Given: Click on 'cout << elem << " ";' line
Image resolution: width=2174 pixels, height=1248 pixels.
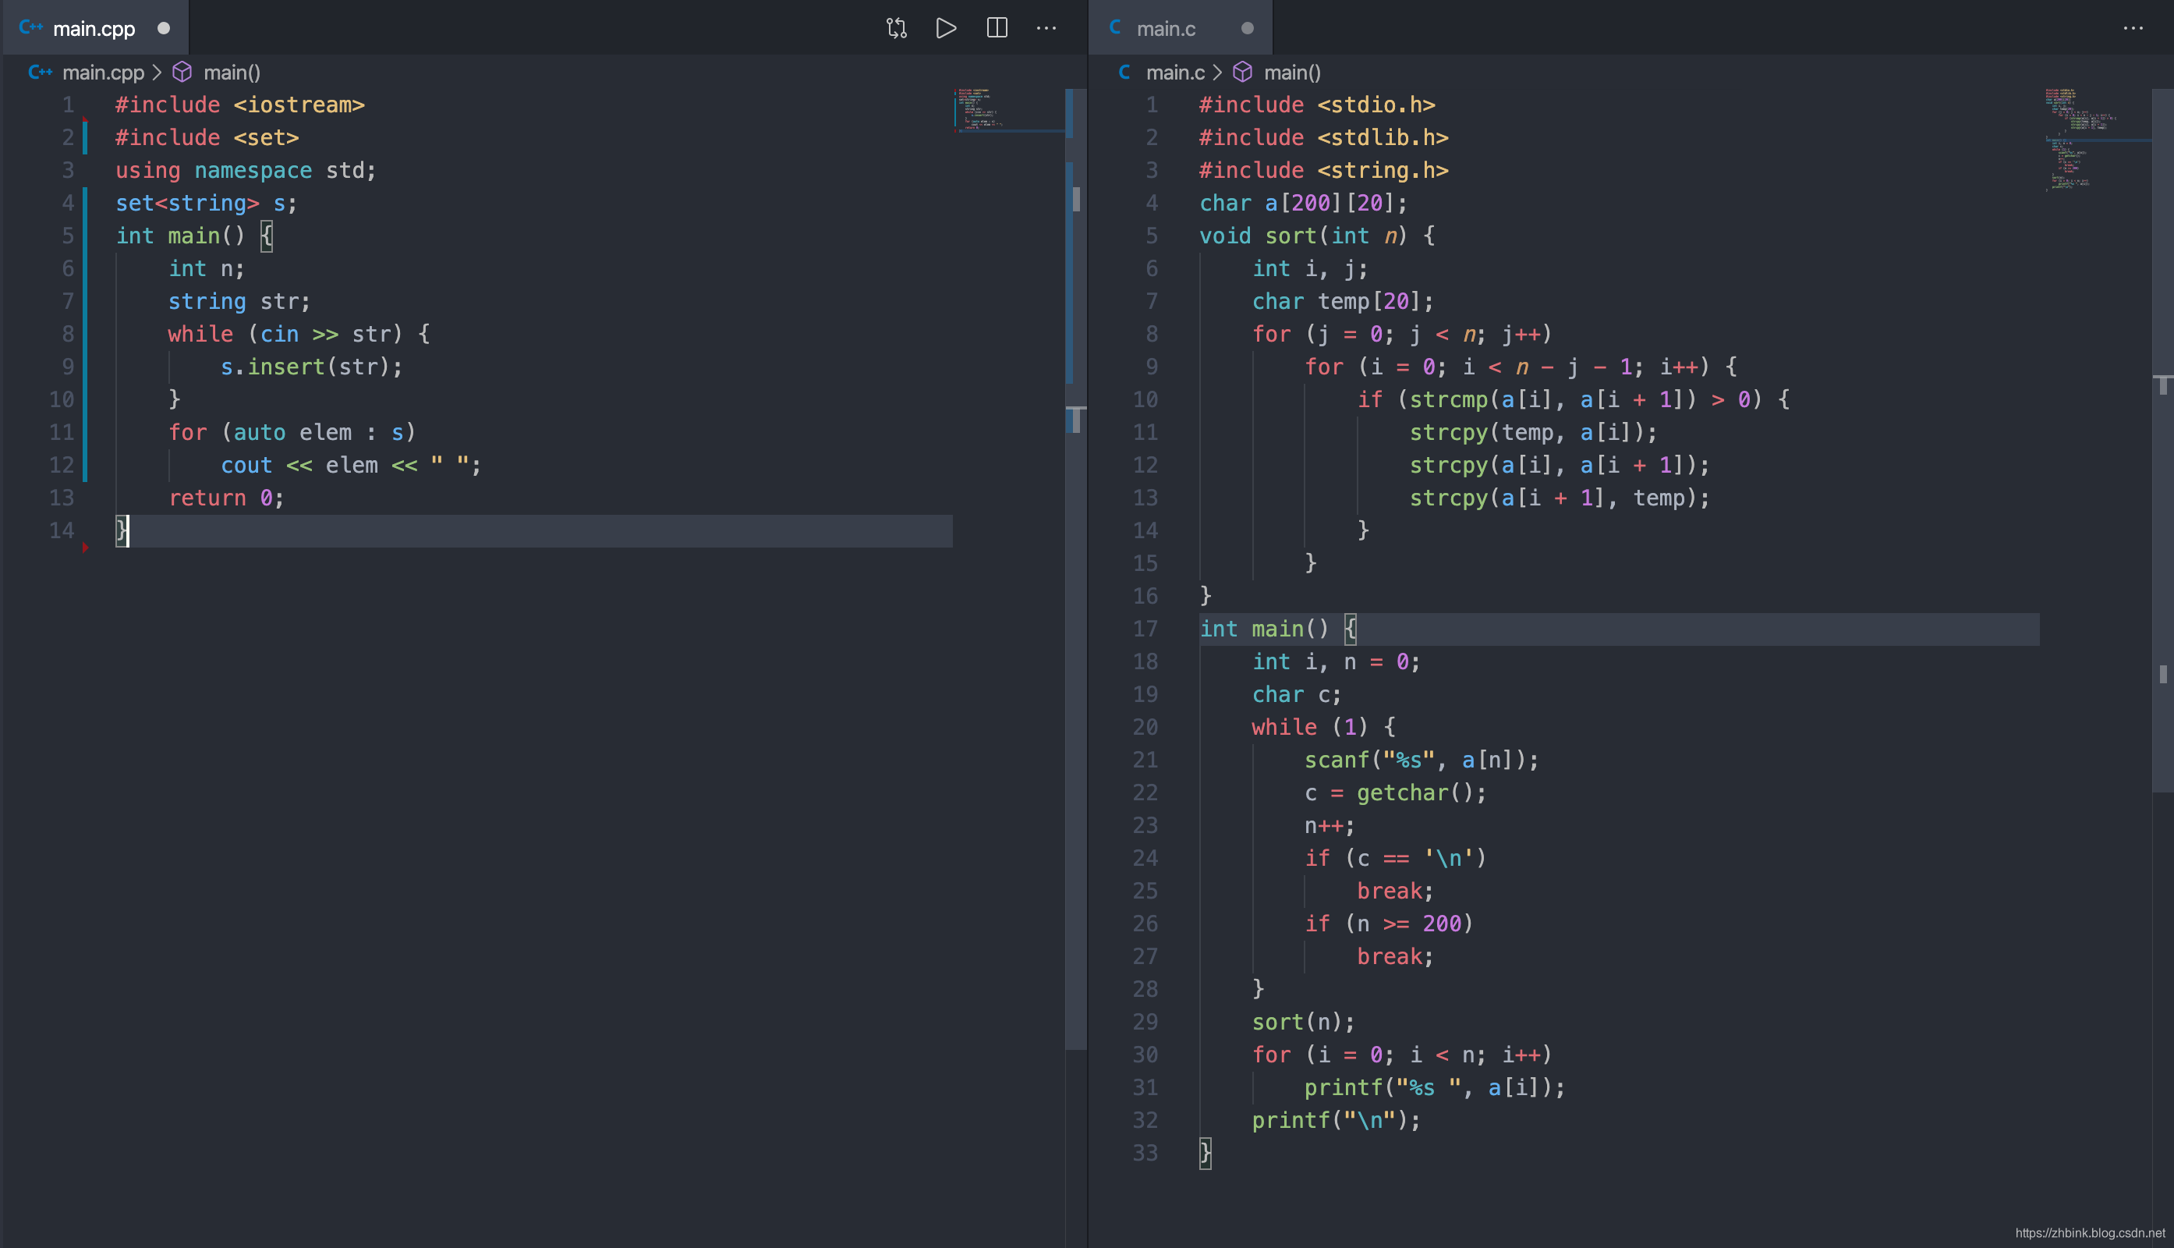Looking at the screenshot, I should coord(352,466).
